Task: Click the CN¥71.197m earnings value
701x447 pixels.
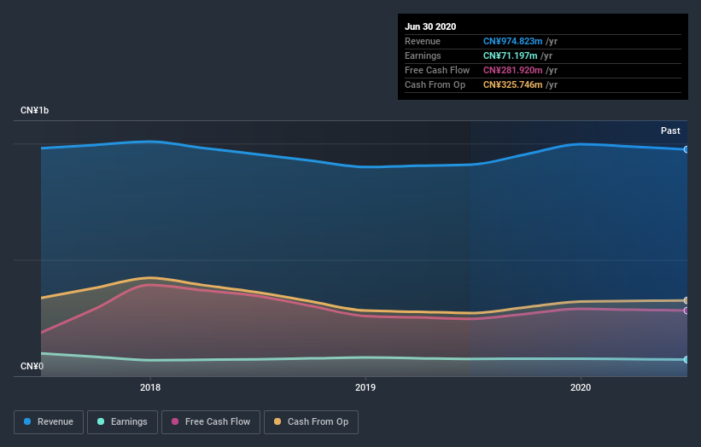Action: (510, 55)
